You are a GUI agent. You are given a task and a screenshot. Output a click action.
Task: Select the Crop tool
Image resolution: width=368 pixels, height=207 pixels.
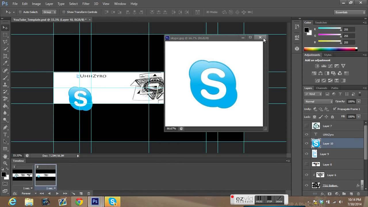point(5,56)
